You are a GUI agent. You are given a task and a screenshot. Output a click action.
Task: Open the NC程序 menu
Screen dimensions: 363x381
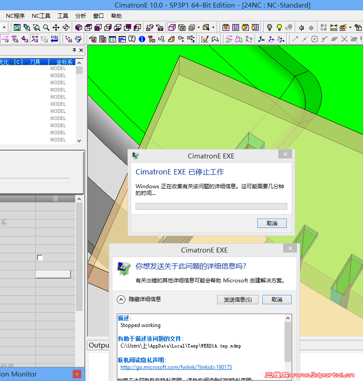(x=15, y=16)
